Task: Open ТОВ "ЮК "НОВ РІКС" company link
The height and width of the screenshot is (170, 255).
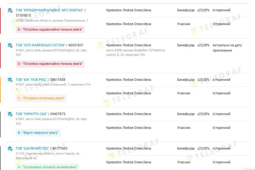Action: (31, 80)
